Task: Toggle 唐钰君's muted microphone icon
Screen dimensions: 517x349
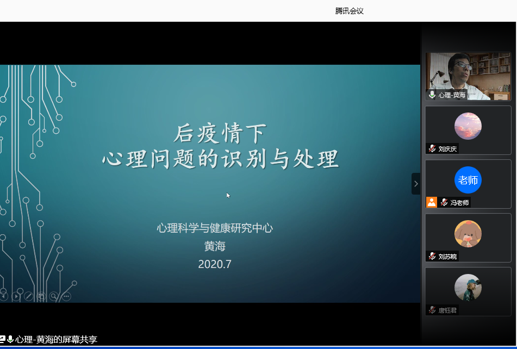Action: point(432,310)
